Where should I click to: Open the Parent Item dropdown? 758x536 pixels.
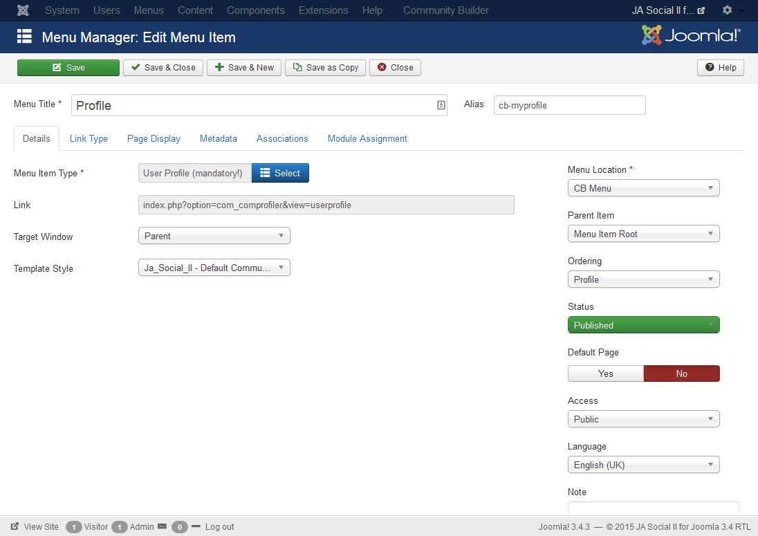[643, 234]
